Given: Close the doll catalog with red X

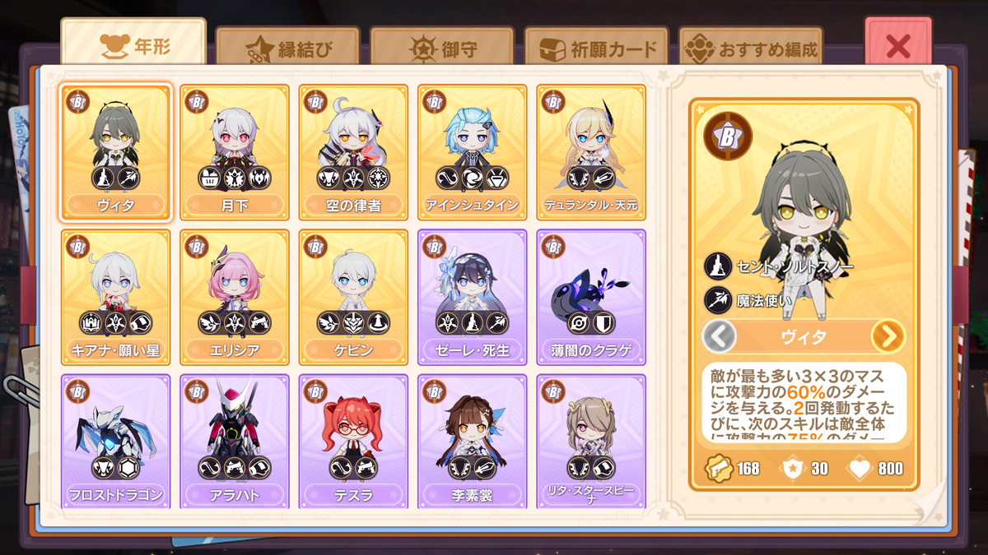Looking at the screenshot, I should [897, 46].
